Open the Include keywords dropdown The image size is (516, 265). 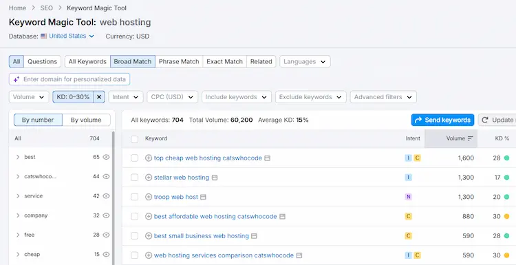237,97
